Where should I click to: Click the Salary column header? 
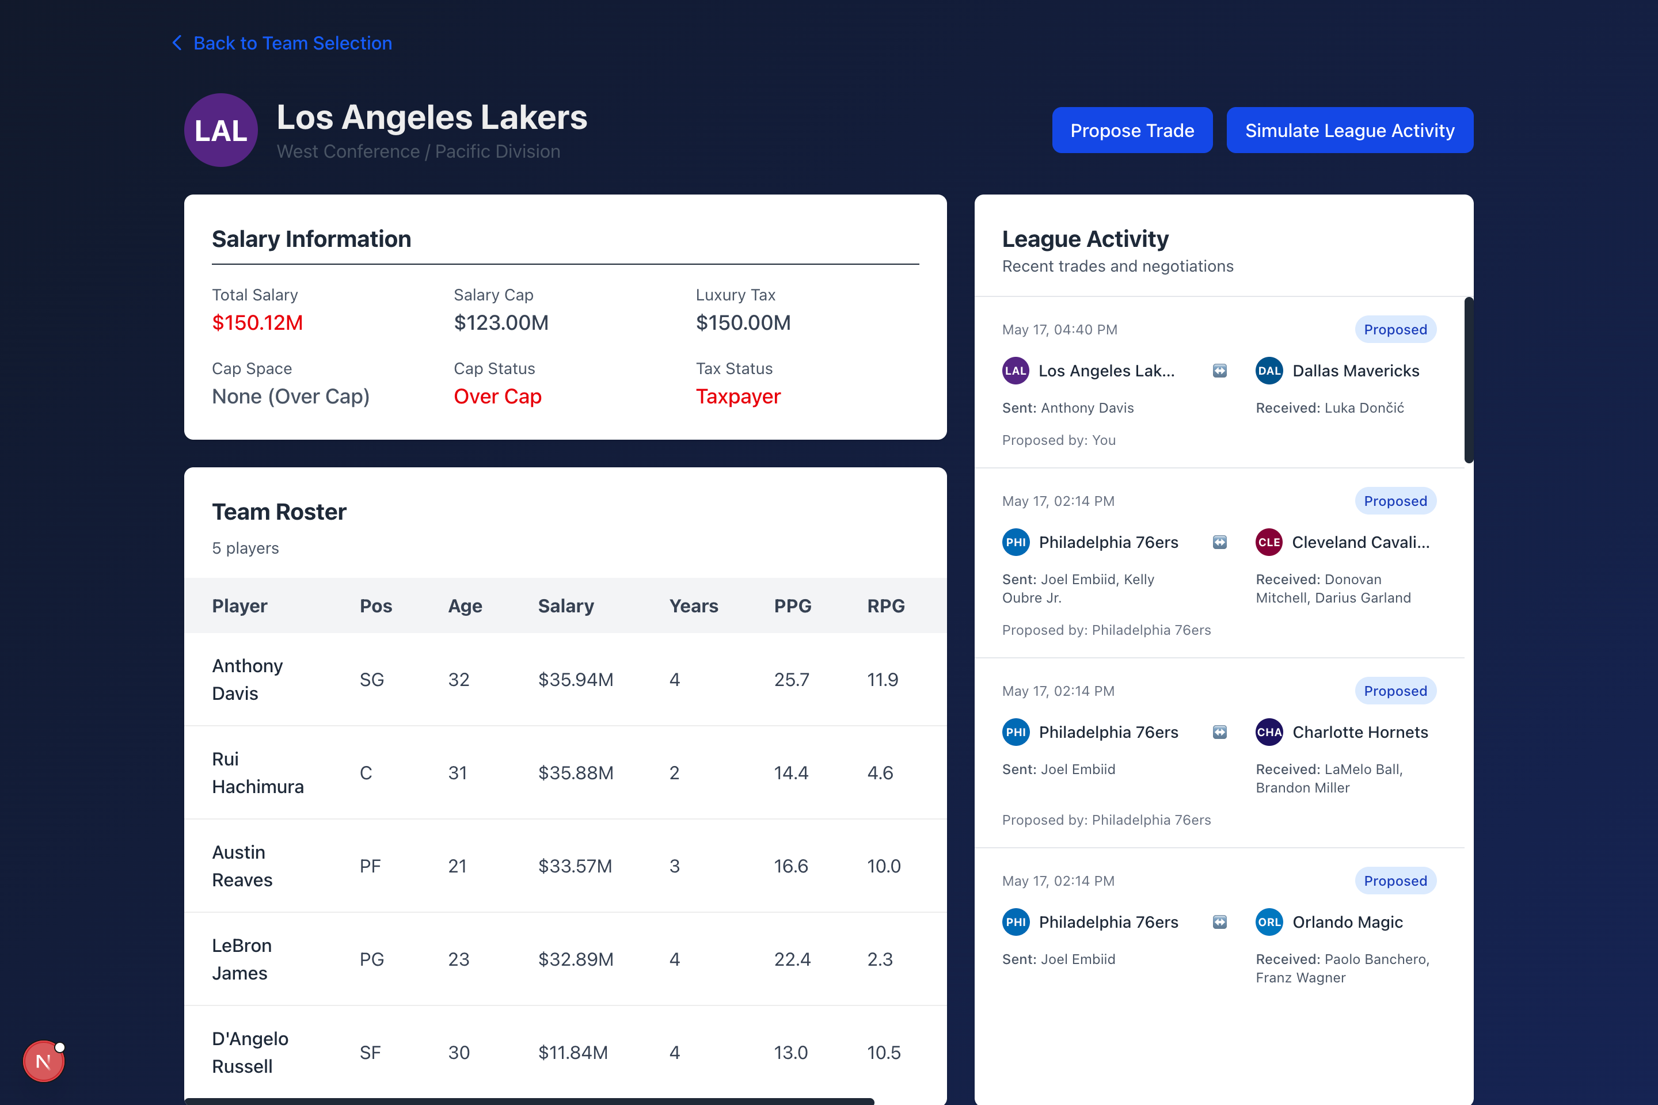click(x=565, y=606)
